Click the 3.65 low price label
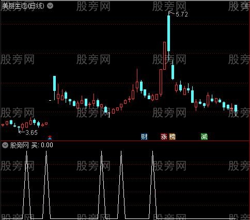 coord(32,133)
